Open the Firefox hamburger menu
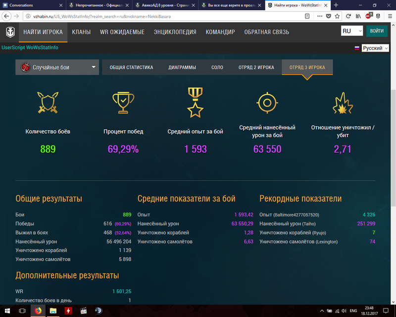This screenshot has width=396, height=317. point(390,16)
